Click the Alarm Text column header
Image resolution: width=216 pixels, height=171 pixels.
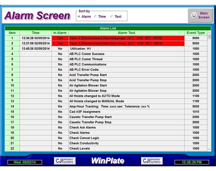tap(126, 33)
